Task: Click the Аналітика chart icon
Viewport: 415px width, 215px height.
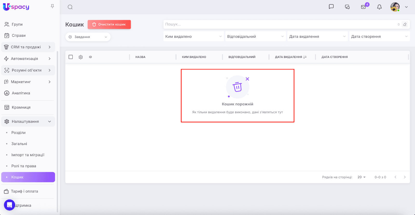Action: (7, 93)
